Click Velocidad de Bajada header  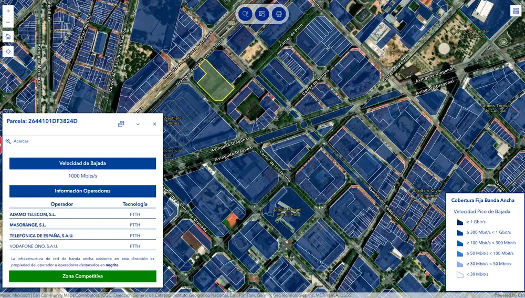point(83,163)
